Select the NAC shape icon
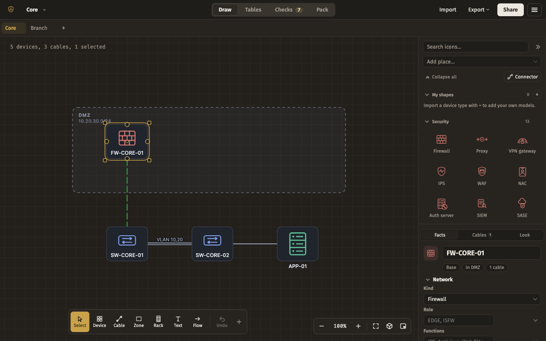The height and width of the screenshot is (341, 546). point(522,171)
